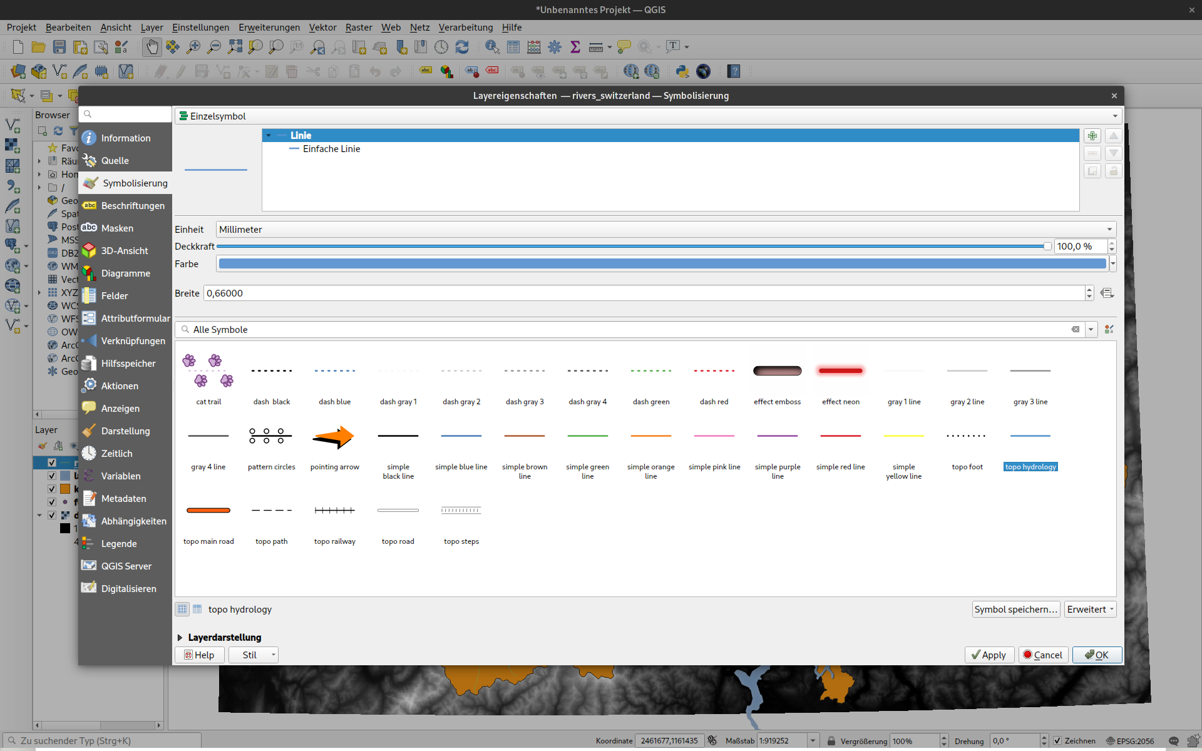This screenshot has width=1202, height=751.
Task: Select the Pan Map hand tool
Action: (x=152, y=47)
